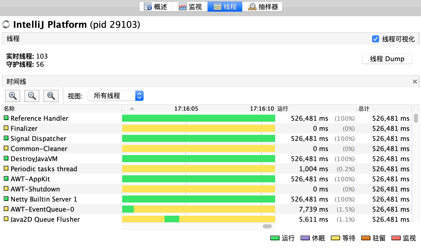Viewport: 421px width, 248px height.
Task: Click the sort arrow in timeline header
Action: click(132, 109)
